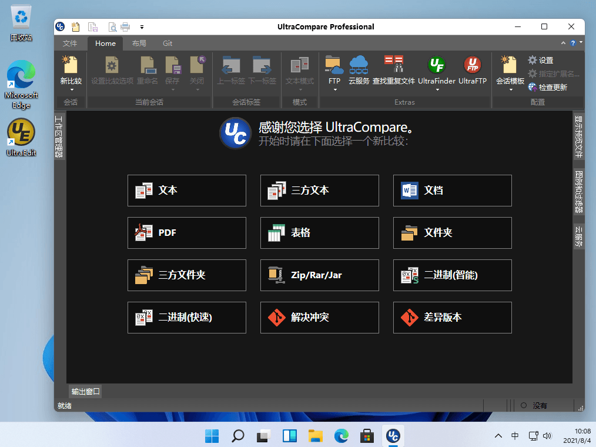The width and height of the screenshot is (596, 447).
Task: Open the 输出窗口 output tab
Action: 86,392
